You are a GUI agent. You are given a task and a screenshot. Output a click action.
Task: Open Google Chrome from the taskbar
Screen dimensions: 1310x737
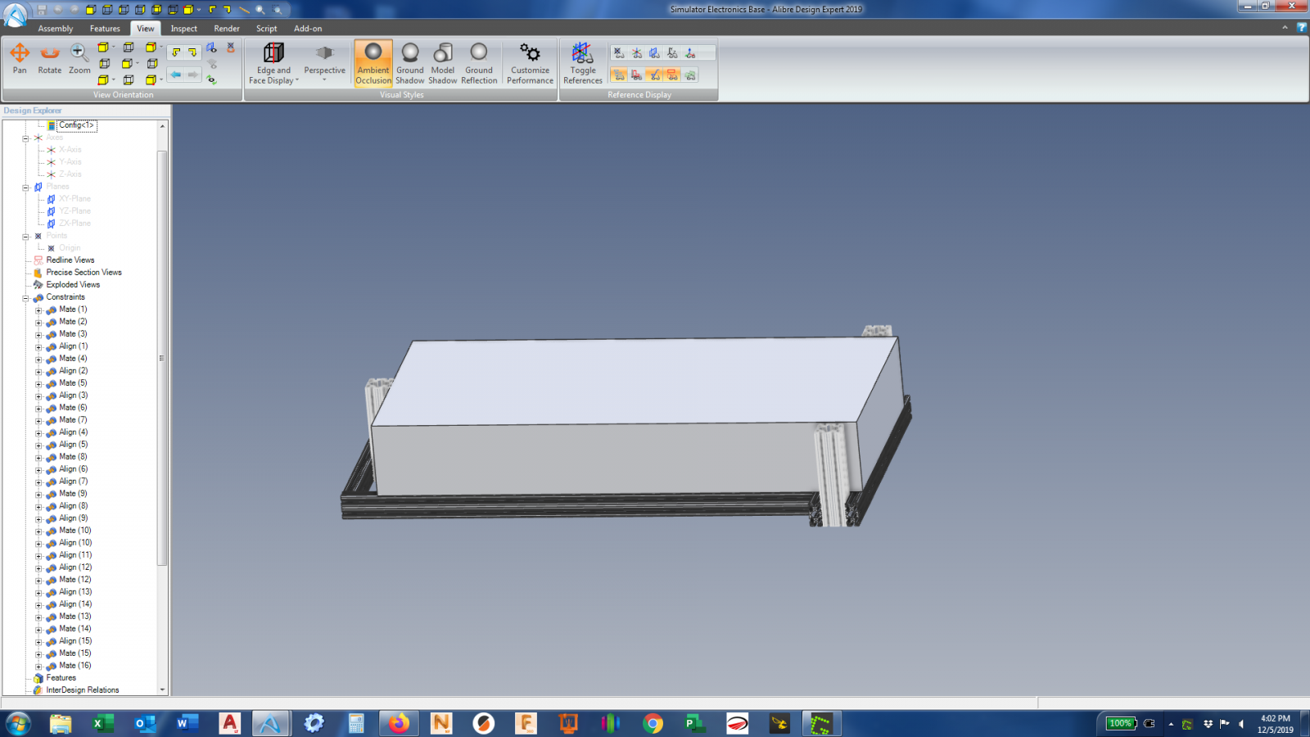pos(653,724)
